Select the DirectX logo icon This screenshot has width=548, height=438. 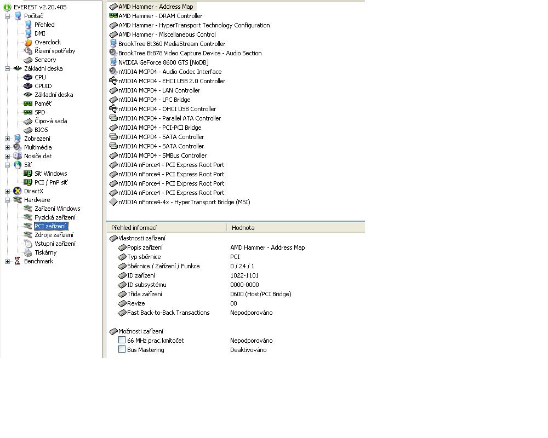point(18,191)
